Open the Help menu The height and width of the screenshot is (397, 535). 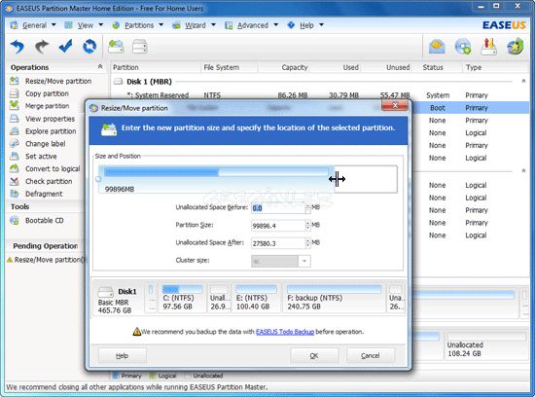[305, 25]
